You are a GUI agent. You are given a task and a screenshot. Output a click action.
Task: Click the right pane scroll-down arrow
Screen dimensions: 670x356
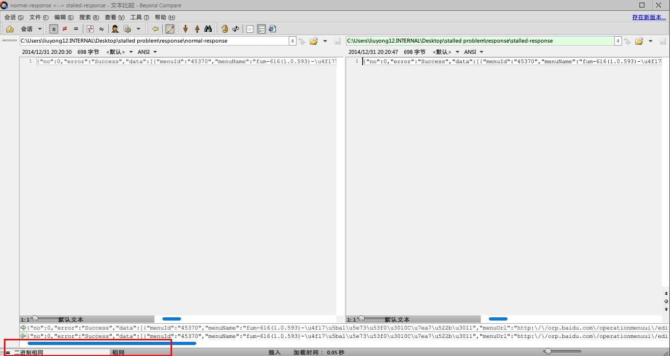(666, 309)
